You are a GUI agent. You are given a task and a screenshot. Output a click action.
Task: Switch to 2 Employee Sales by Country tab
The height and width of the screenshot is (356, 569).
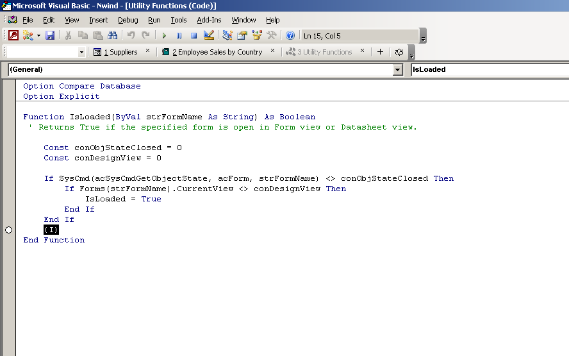(x=212, y=52)
